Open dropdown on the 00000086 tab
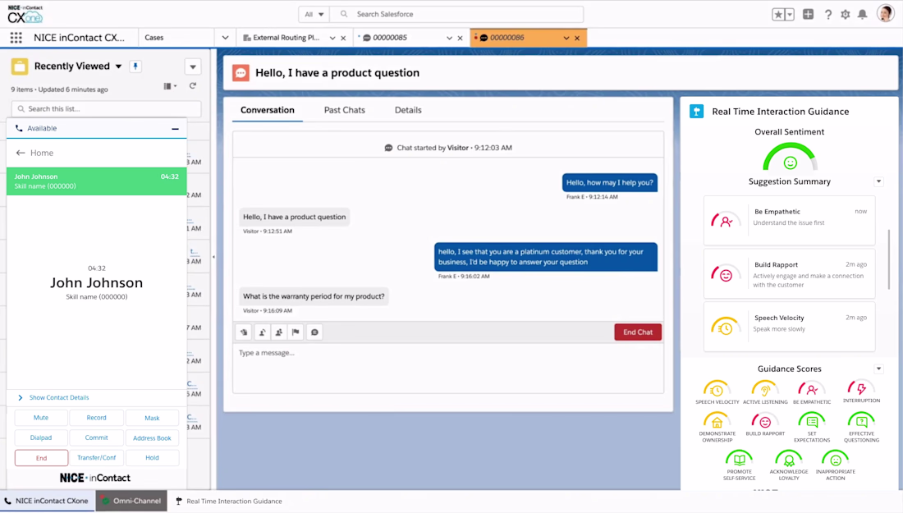Screen dimensions: 903x513 pyautogui.click(x=566, y=38)
